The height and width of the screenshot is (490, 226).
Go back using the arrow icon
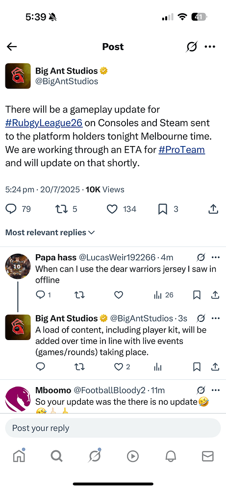(x=12, y=47)
